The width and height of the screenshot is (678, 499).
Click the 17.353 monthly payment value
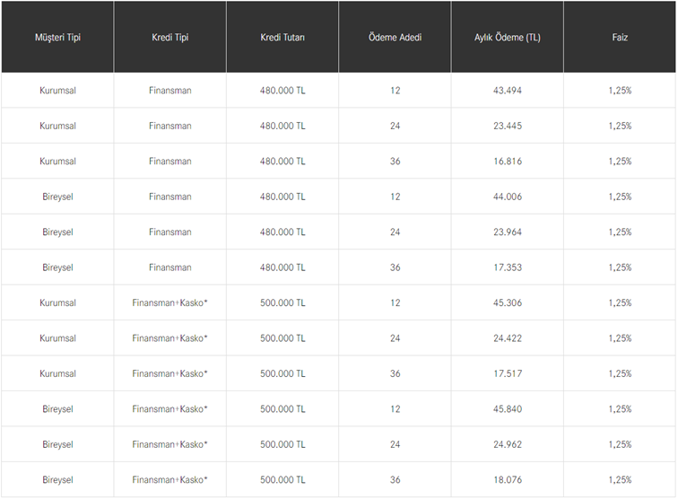pos(508,267)
